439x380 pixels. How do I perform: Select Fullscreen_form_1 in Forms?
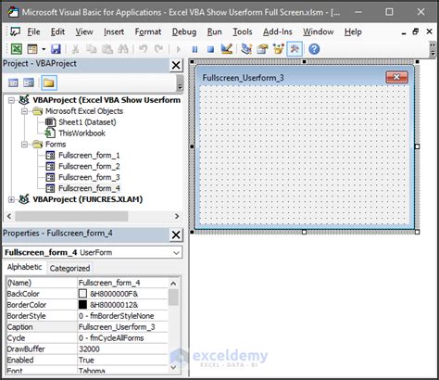(89, 155)
